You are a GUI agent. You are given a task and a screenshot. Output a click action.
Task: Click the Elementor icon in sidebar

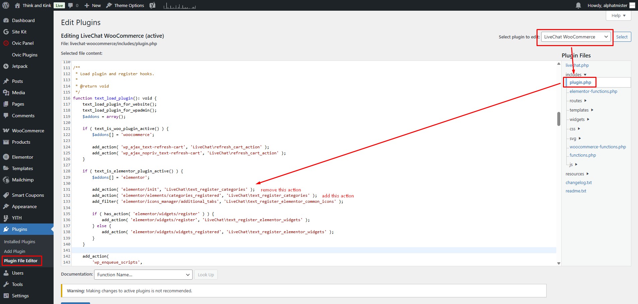coord(6,157)
